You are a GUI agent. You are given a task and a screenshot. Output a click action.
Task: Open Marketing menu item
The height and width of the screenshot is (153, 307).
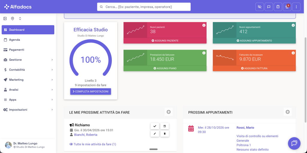28,79
